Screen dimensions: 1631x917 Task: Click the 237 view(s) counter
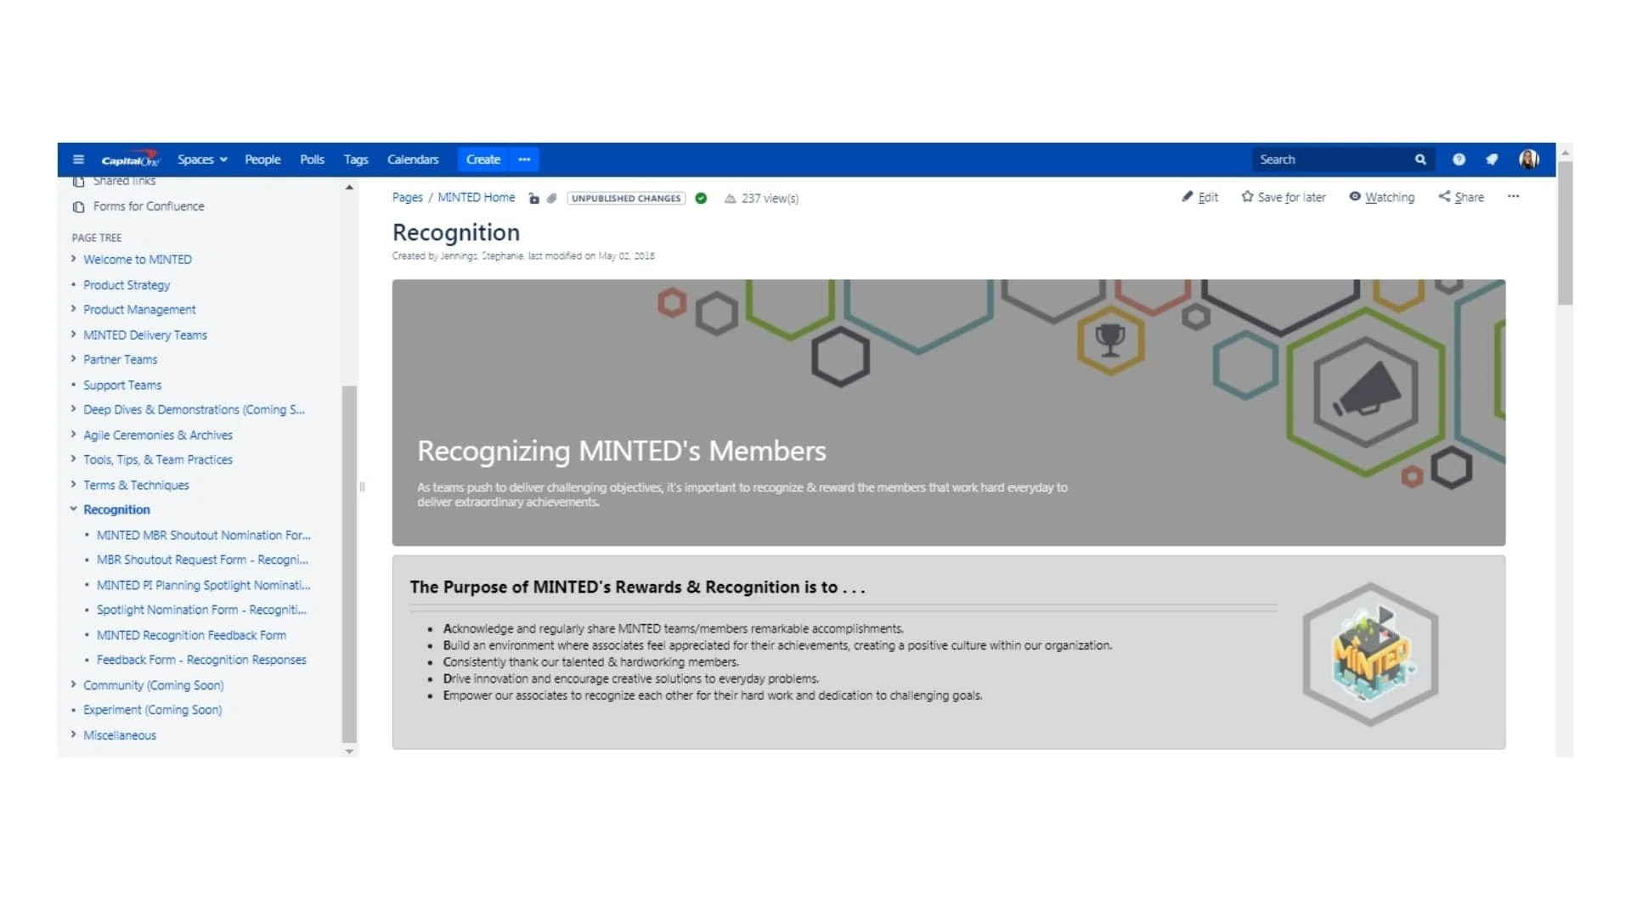(x=770, y=199)
